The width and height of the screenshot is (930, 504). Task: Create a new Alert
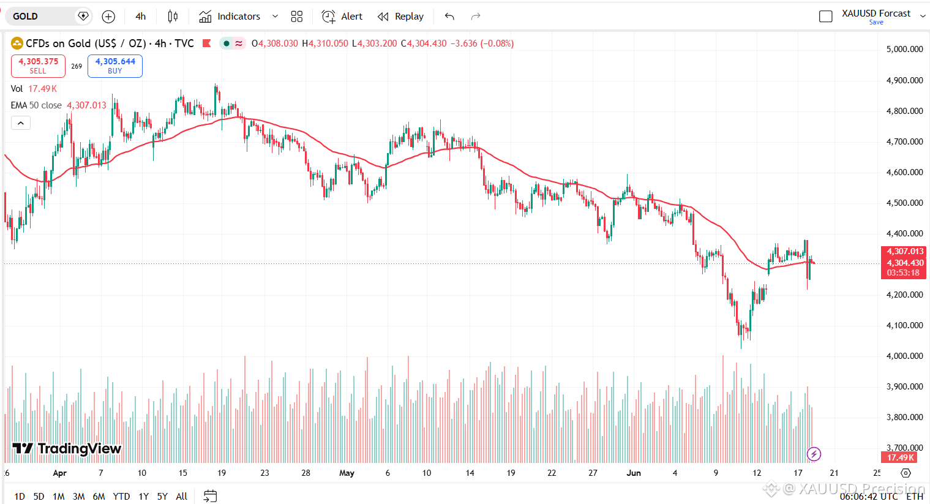click(342, 17)
